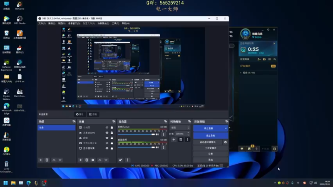Undock the Scenes panel with its float icon
333x187 pixels.
(74, 121)
